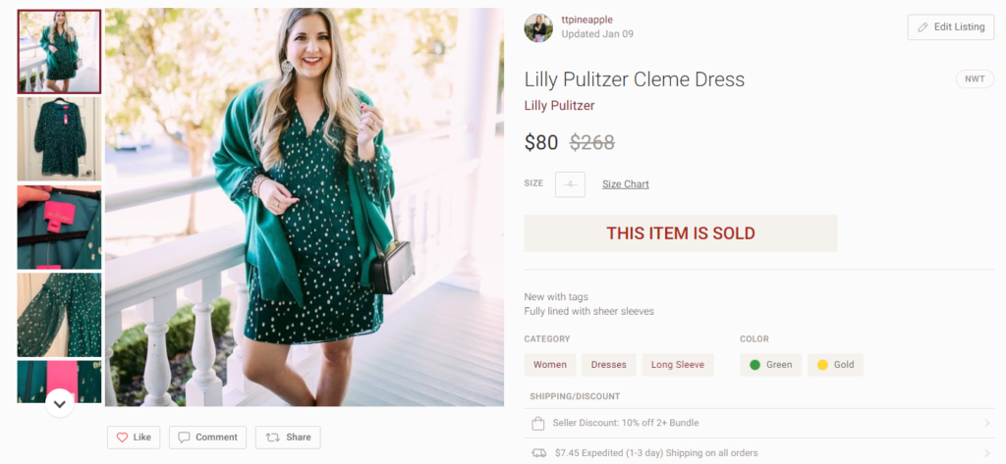Choose the Long Sleeve category tag
Viewport: 1006px width, 464px height.
click(x=678, y=365)
